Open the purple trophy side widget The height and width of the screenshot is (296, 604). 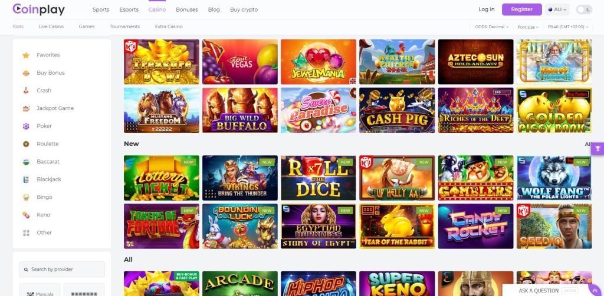coord(598,148)
